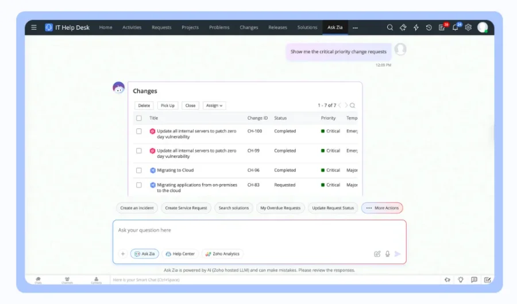Open the Projects tab

(190, 28)
